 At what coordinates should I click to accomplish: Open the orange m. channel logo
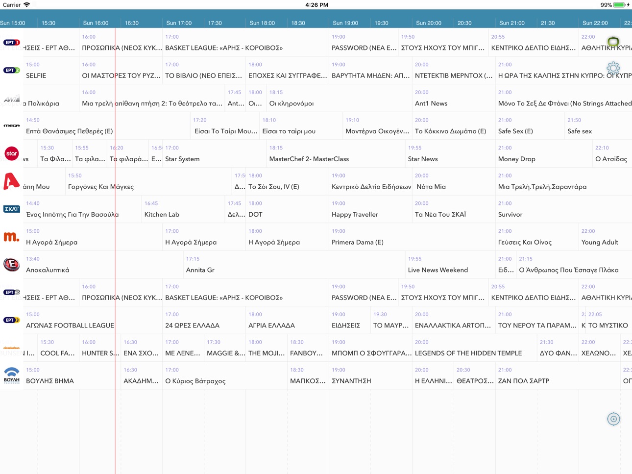coord(11,237)
